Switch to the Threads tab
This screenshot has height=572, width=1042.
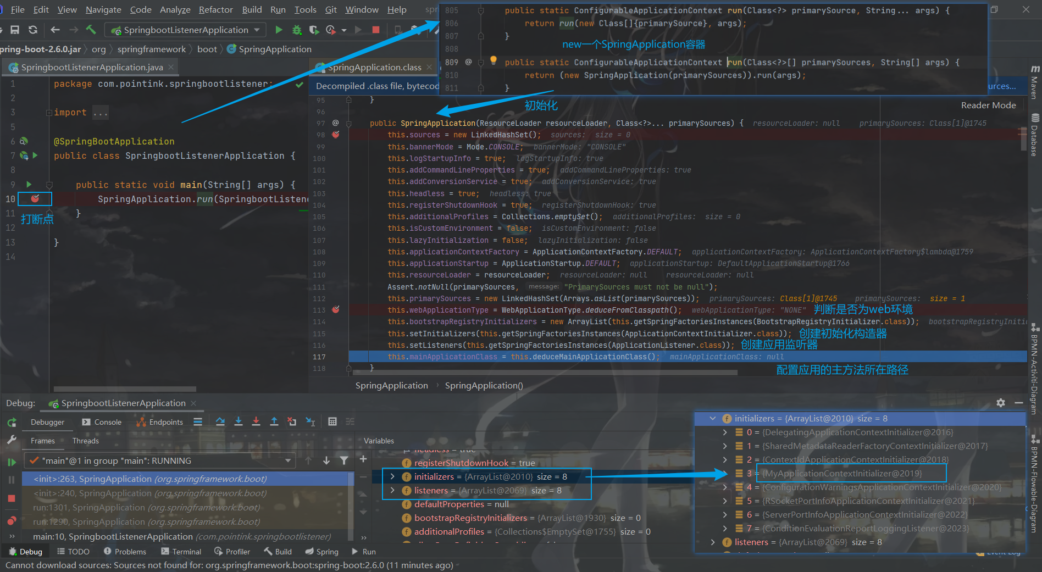coord(86,441)
